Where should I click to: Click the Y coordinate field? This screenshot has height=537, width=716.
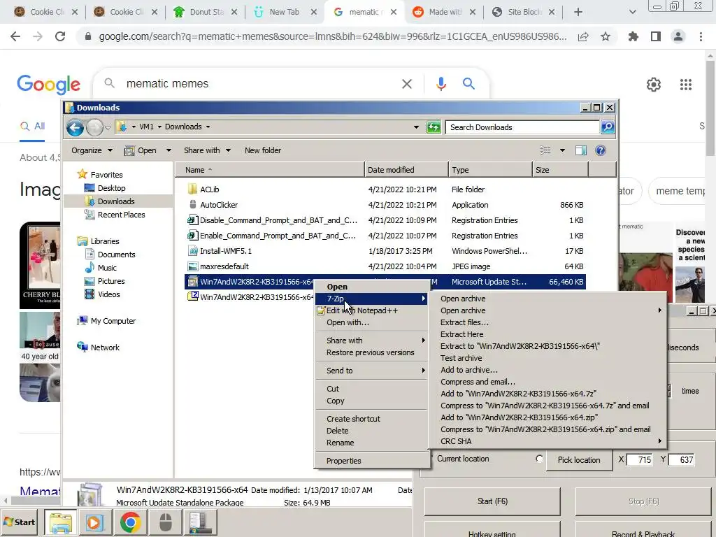(682, 459)
